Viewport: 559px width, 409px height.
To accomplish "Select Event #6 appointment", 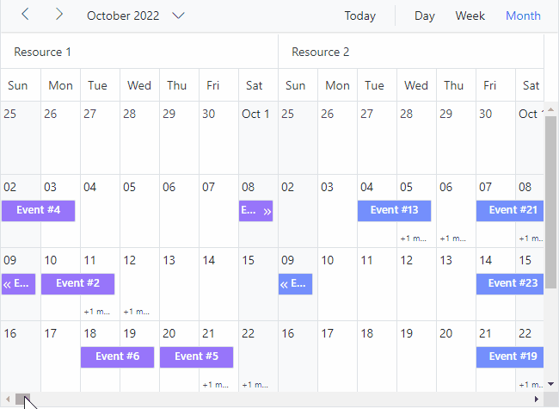I will [x=117, y=356].
